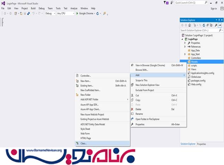
Task: Click the Home icon in Solution Explorer
Action: point(189,25)
